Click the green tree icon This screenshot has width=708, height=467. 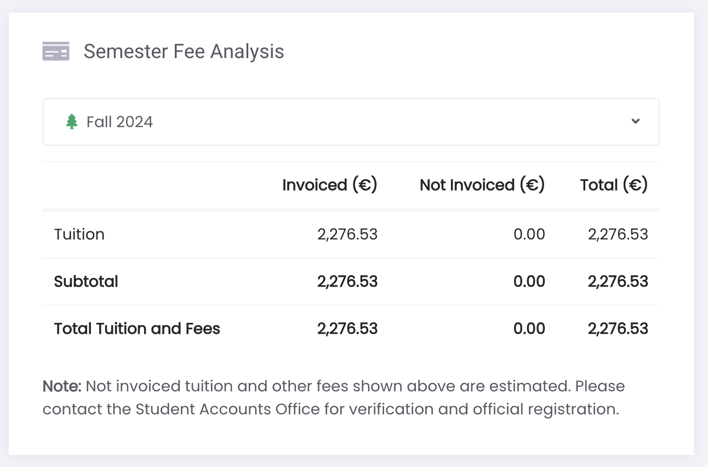coord(72,122)
